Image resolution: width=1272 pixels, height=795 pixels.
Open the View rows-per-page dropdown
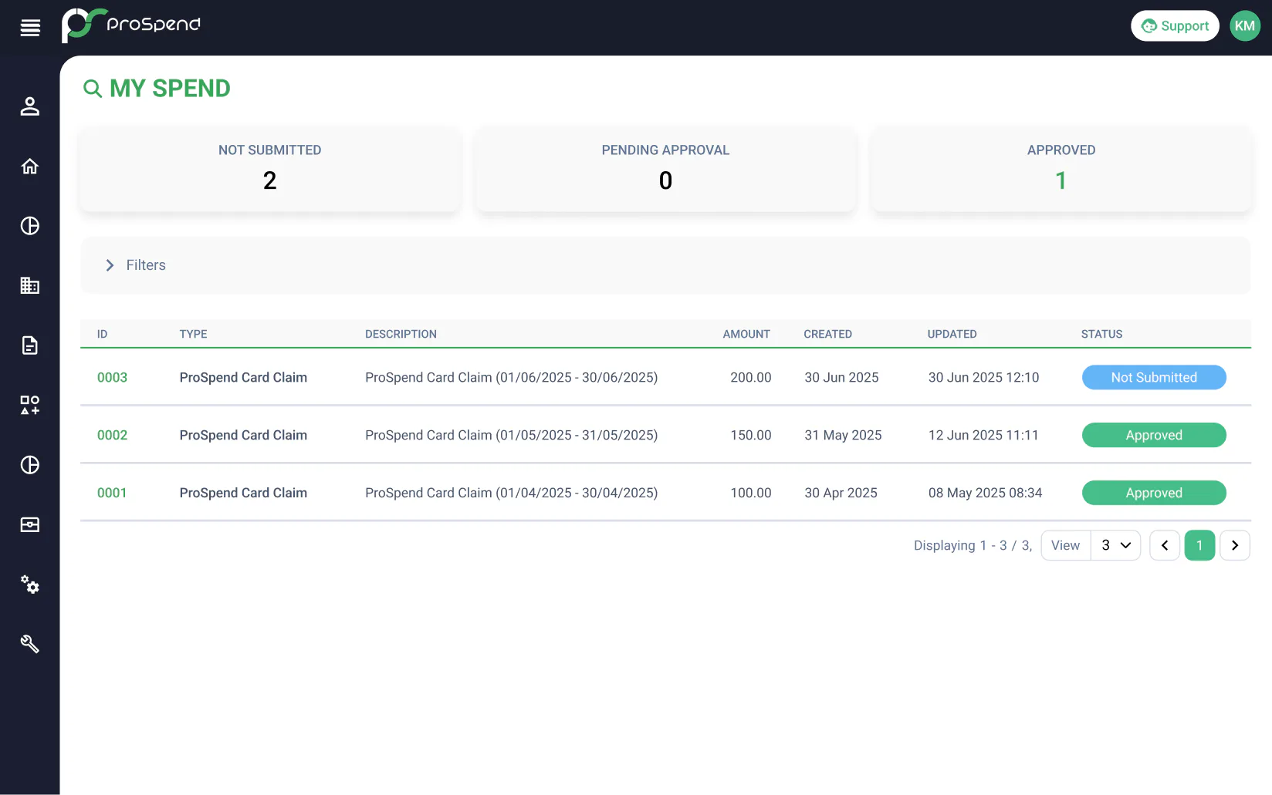pyautogui.click(x=1115, y=545)
